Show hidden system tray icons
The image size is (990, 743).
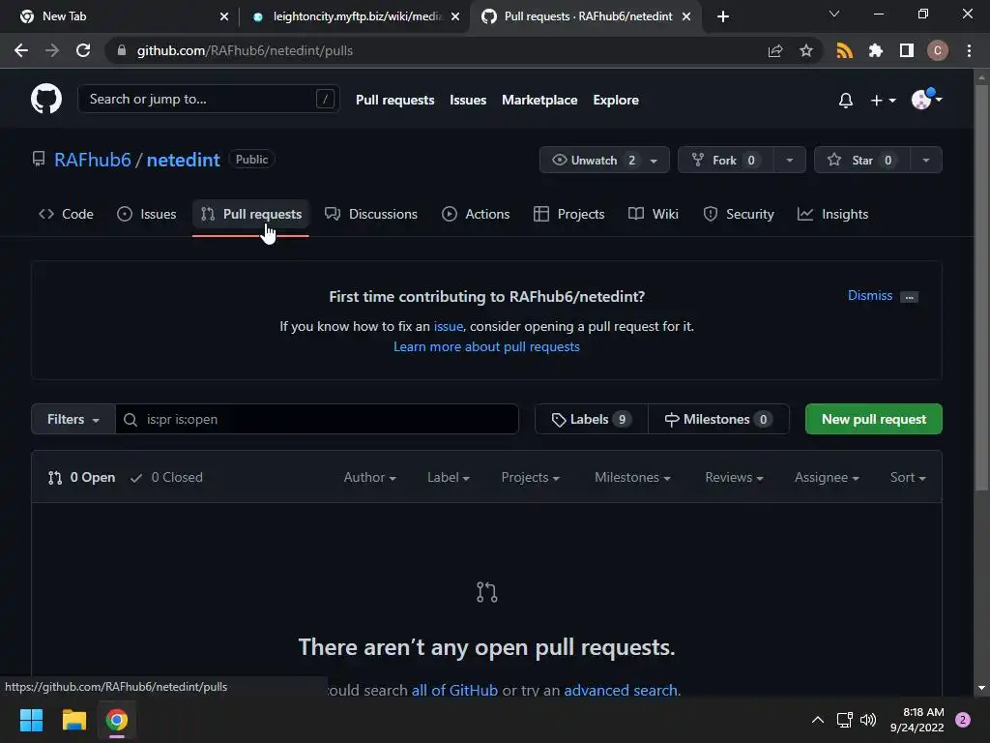point(817,720)
